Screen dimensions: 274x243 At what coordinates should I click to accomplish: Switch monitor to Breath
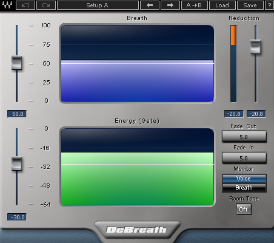click(x=244, y=188)
